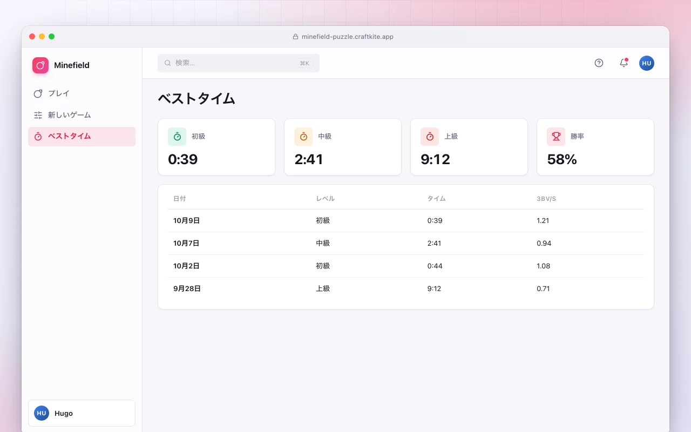Click the orange stopwatch icon on 中級 card
Screen dimensions: 691x432
click(x=303, y=137)
